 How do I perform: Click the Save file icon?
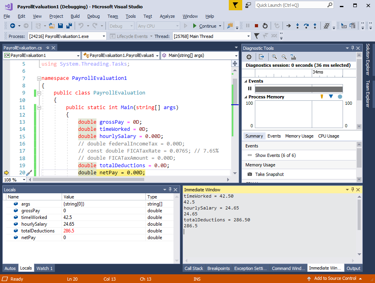point(60,26)
